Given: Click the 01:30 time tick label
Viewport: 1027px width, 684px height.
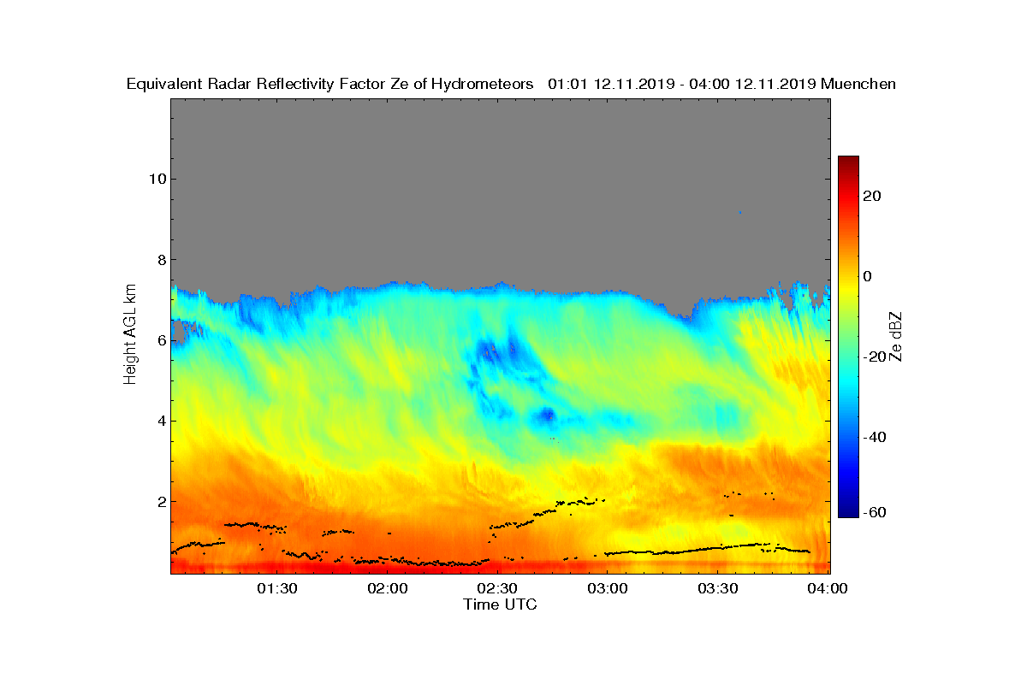Looking at the screenshot, I should [x=277, y=588].
